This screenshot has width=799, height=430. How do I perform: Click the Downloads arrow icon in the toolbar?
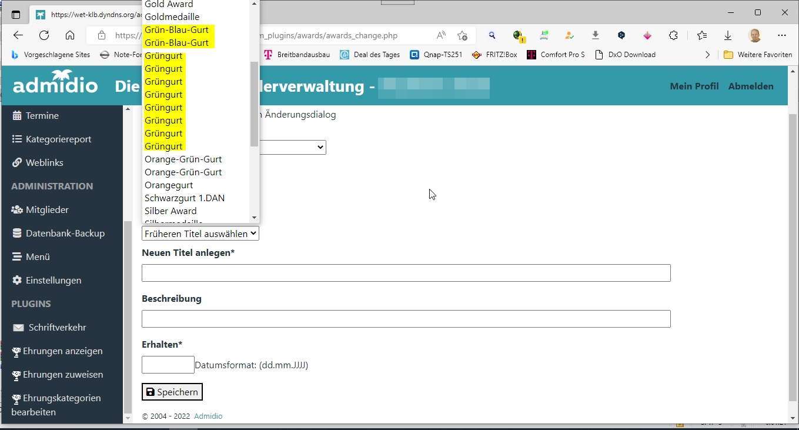(x=728, y=35)
